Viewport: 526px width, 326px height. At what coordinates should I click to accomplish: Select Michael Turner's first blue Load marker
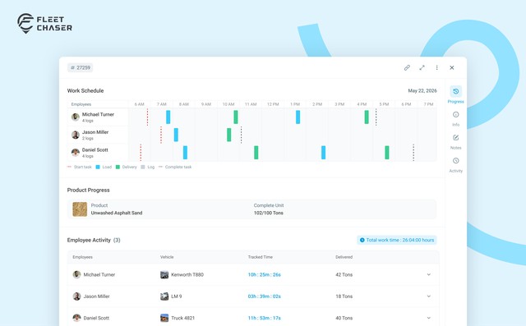coord(168,117)
